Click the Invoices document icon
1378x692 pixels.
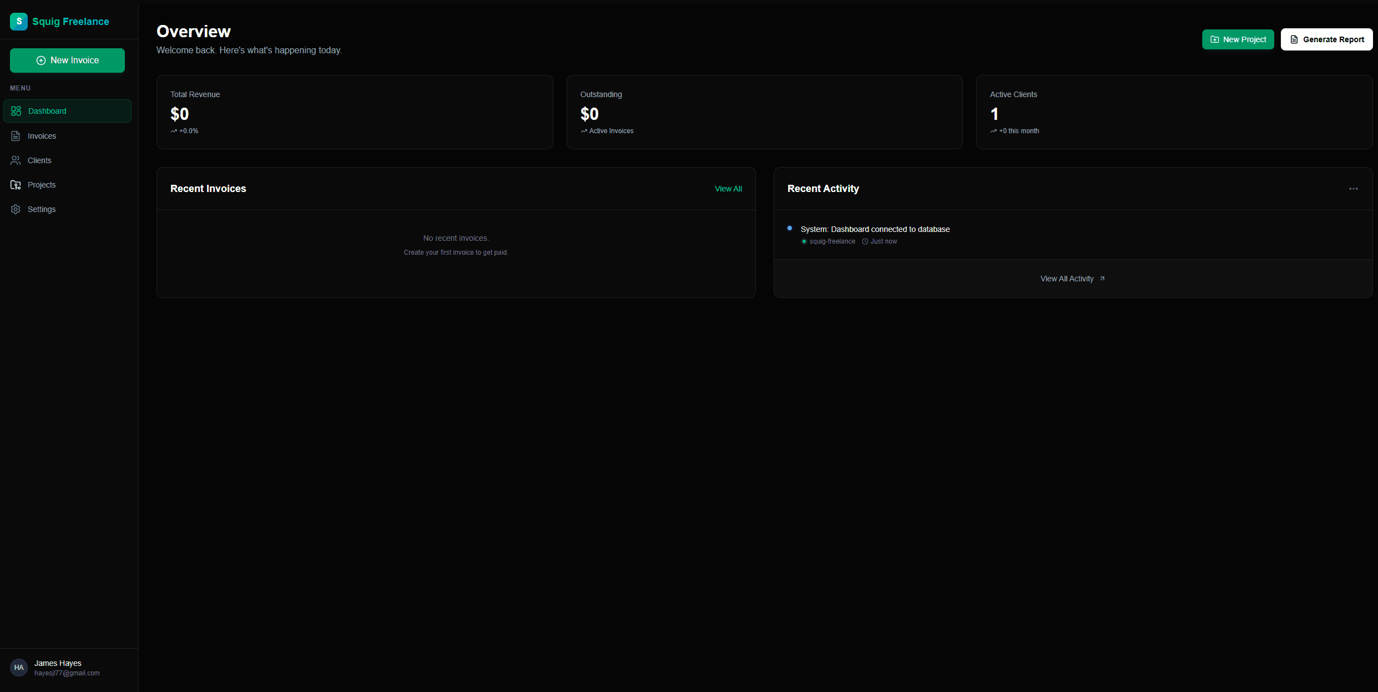(x=16, y=136)
